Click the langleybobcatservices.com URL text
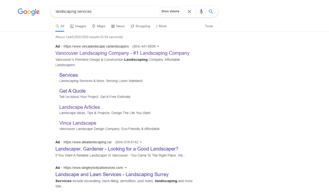 click(x=93, y=168)
